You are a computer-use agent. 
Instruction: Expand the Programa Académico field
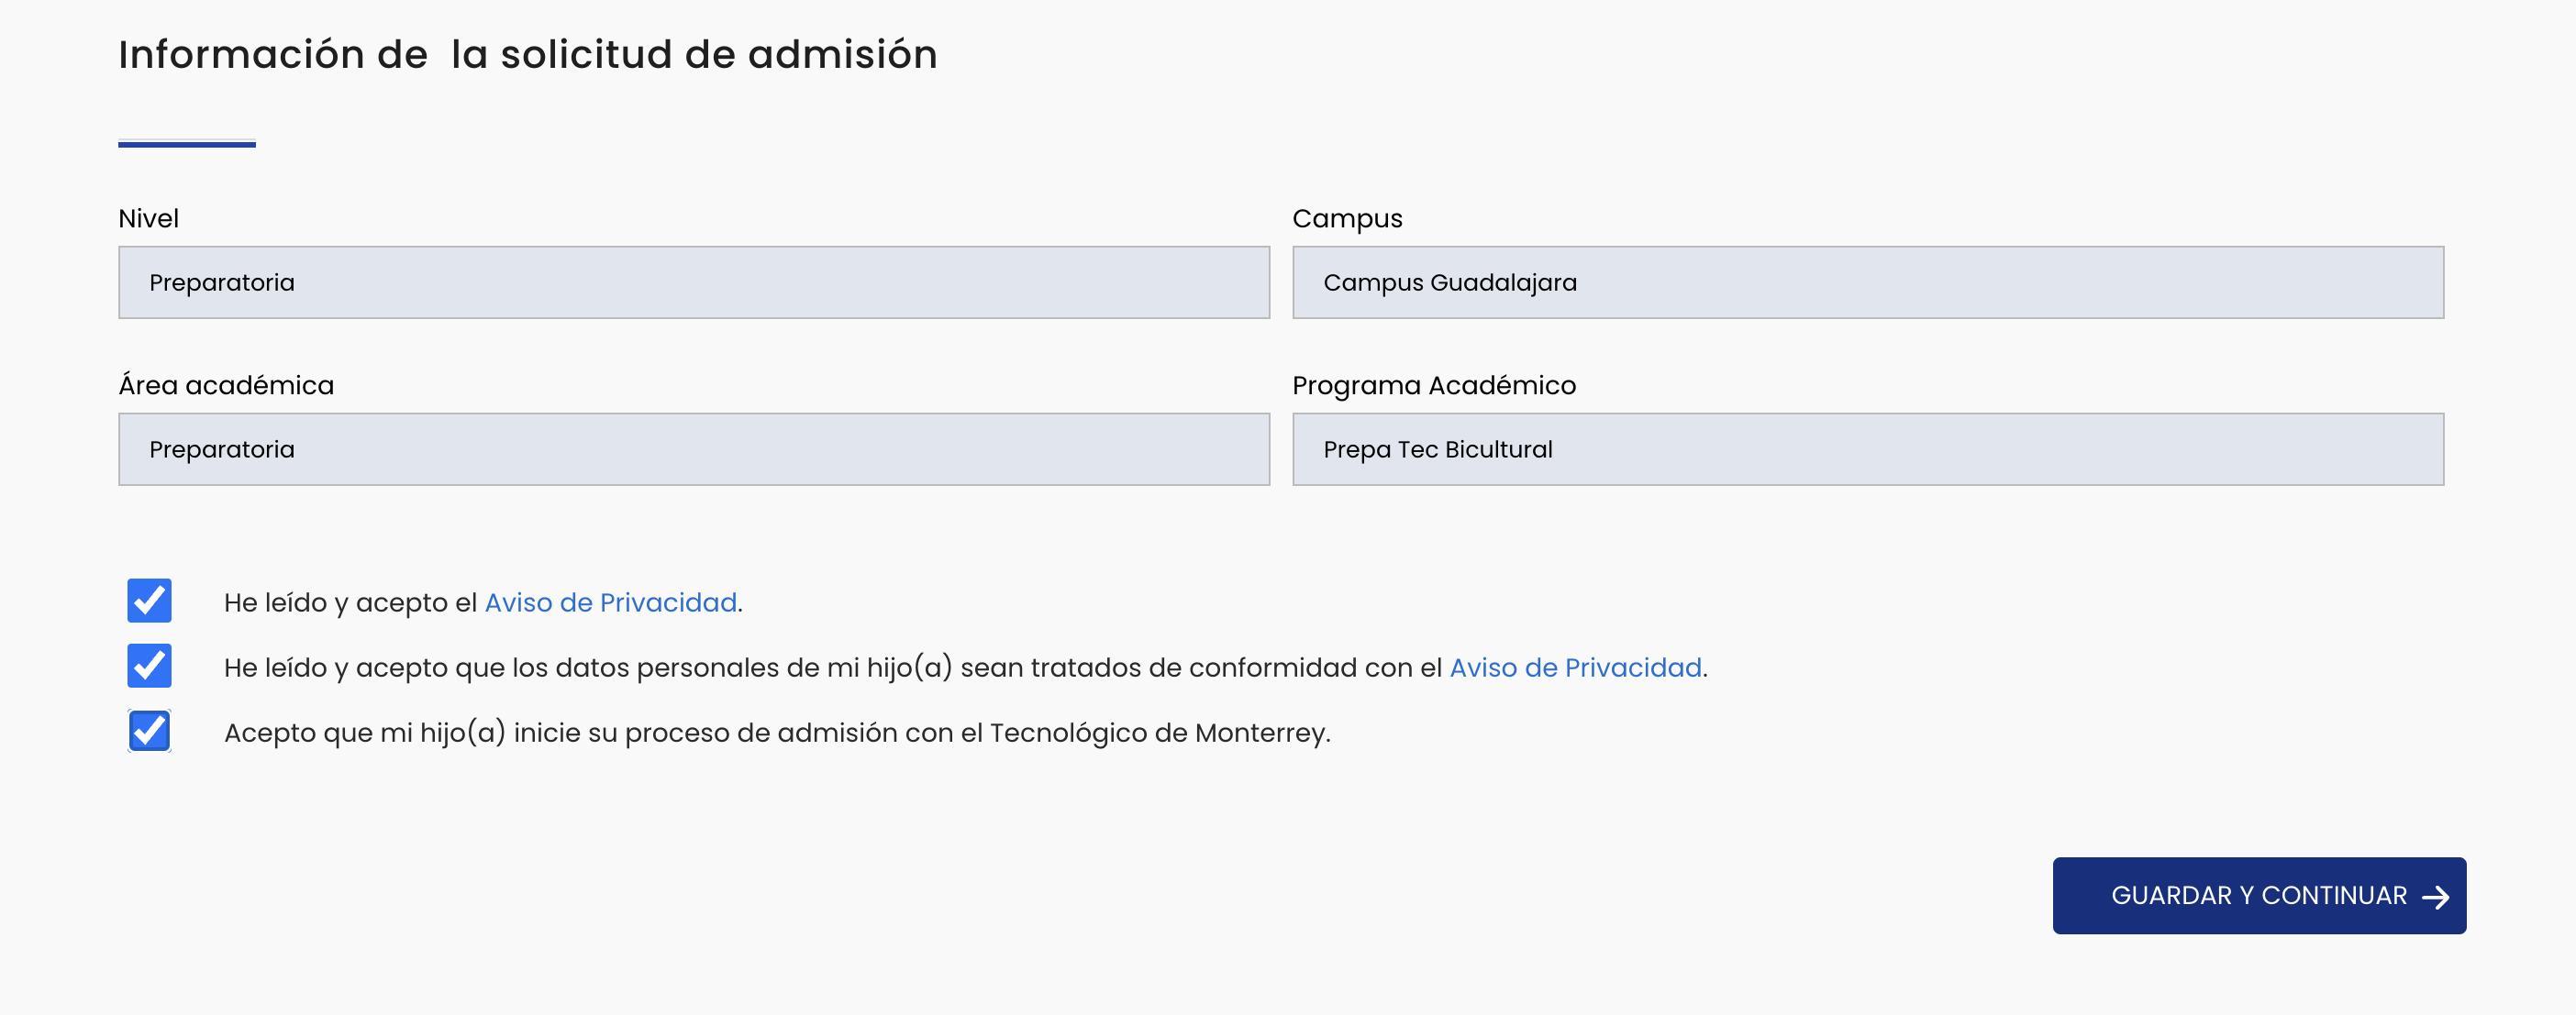(x=1867, y=449)
